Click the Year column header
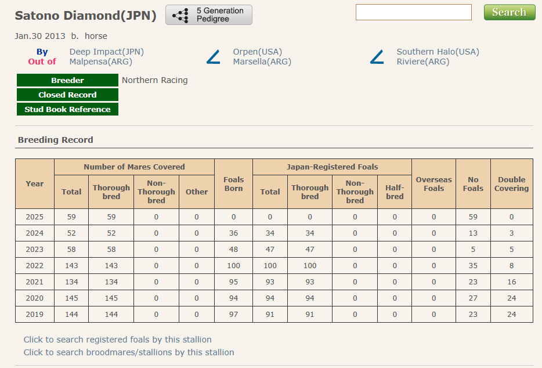The width and height of the screenshot is (542, 368). tap(35, 183)
